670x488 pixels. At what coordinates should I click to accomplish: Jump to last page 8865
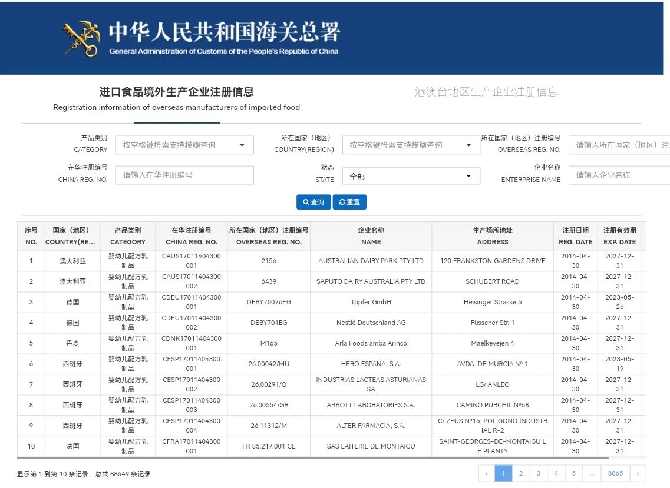point(615,473)
